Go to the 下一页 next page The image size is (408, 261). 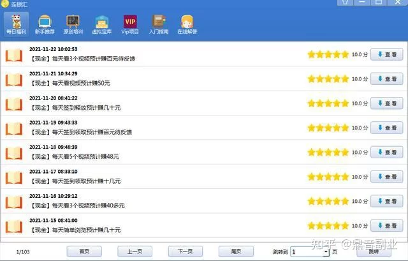point(185,251)
